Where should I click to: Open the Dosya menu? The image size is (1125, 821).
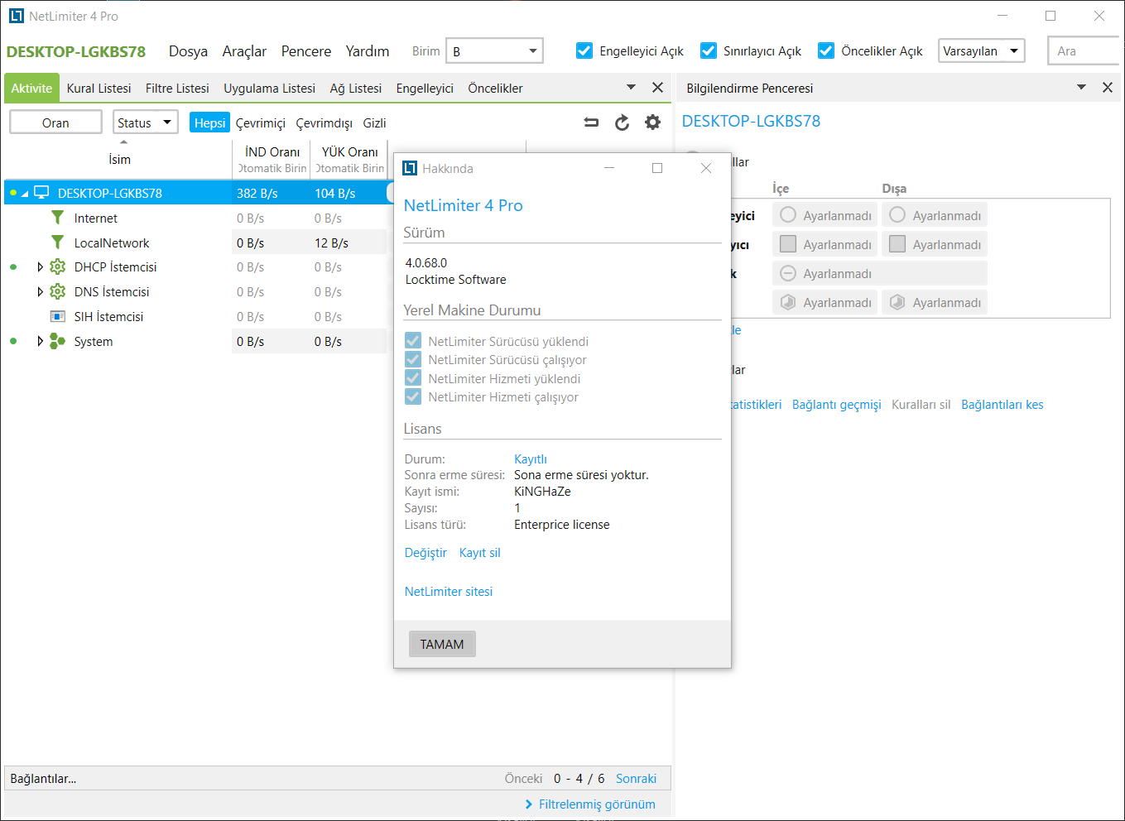click(x=188, y=51)
